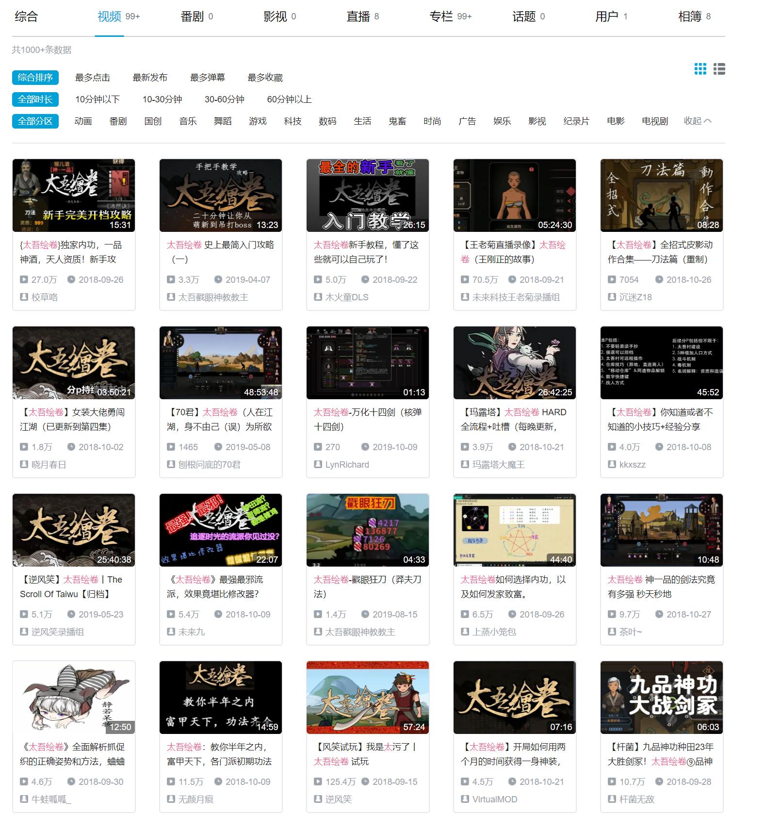
Task: Click the uploader icon beside 玛露塔大魔王
Action: click(x=465, y=464)
